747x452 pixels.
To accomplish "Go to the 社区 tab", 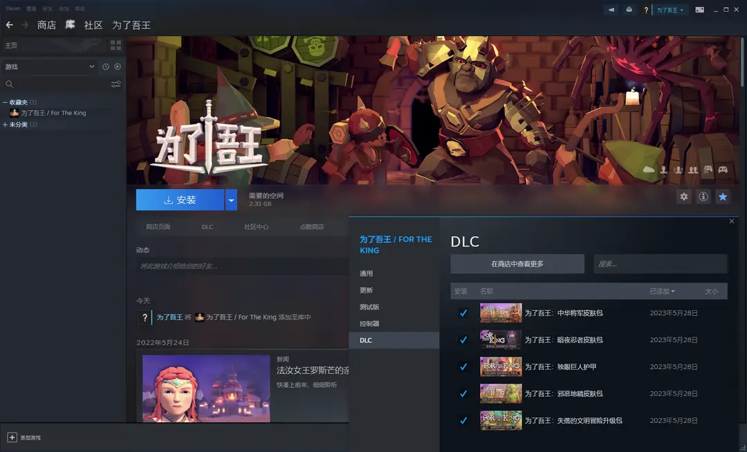I will [93, 26].
